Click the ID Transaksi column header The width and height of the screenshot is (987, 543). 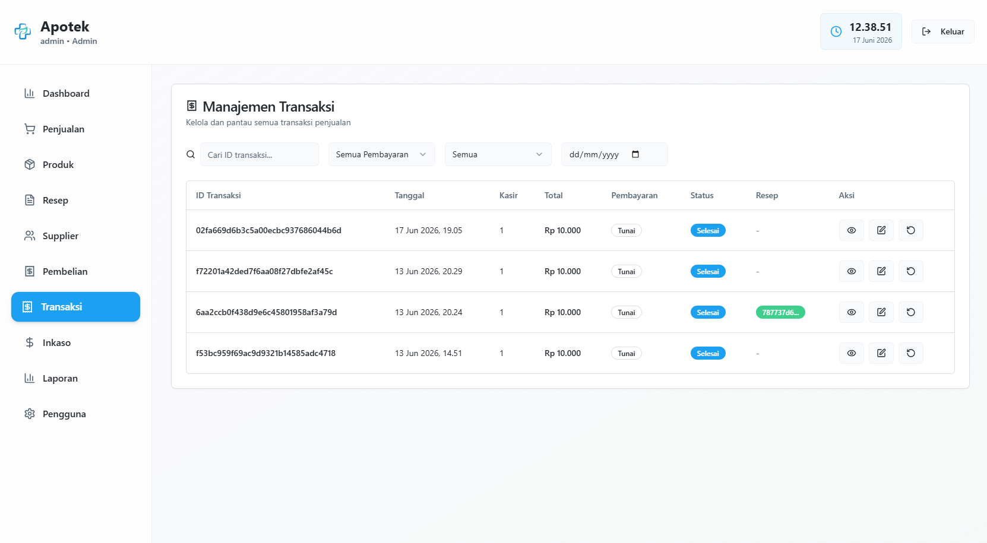click(219, 195)
